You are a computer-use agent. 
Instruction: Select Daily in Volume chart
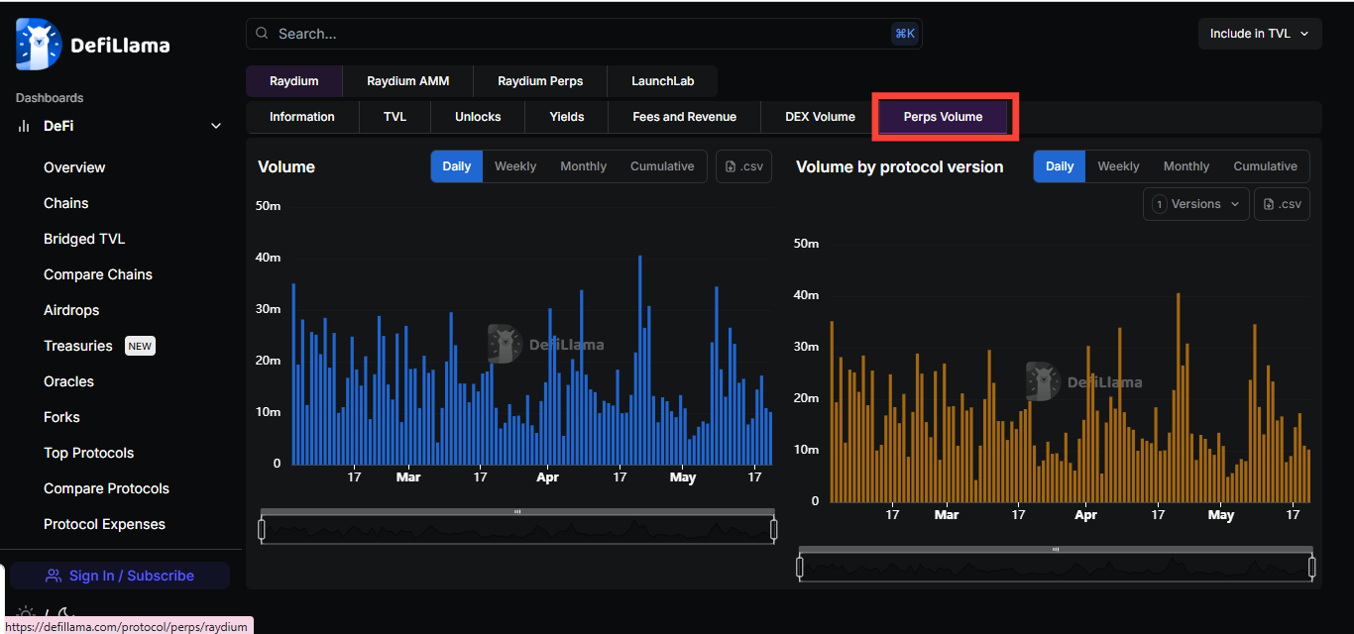tap(457, 166)
